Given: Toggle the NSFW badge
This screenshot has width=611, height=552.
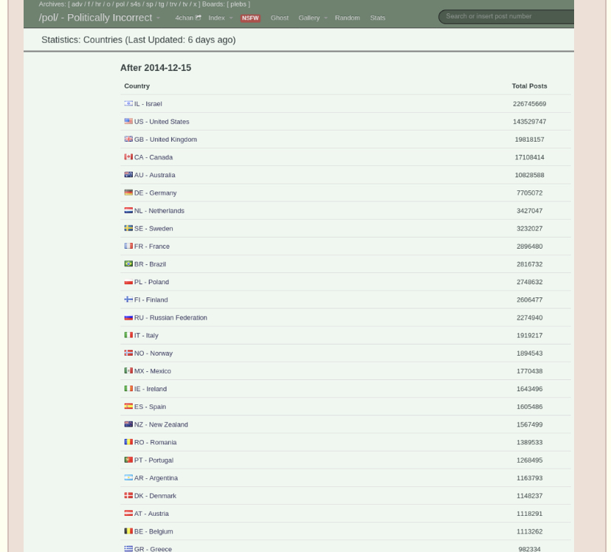Looking at the screenshot, I should [250, 18].
